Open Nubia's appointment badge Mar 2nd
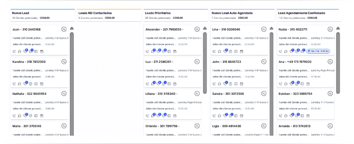 pos(318,51)
